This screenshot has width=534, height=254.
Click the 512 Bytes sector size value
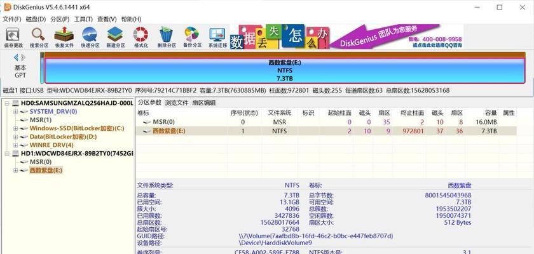coord(458,222)
